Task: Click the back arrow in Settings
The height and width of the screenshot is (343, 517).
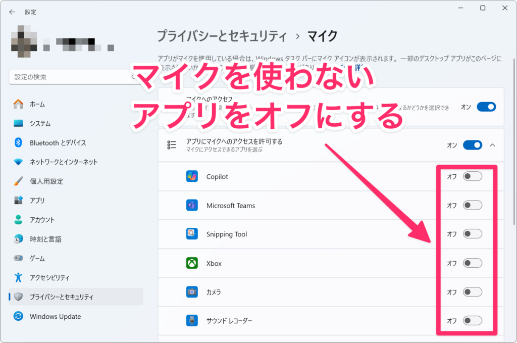Action: click(12, 12)
